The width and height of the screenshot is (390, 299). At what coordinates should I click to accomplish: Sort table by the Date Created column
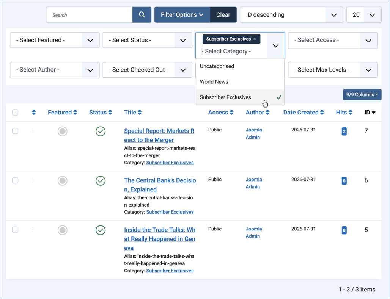pos(304,112)
